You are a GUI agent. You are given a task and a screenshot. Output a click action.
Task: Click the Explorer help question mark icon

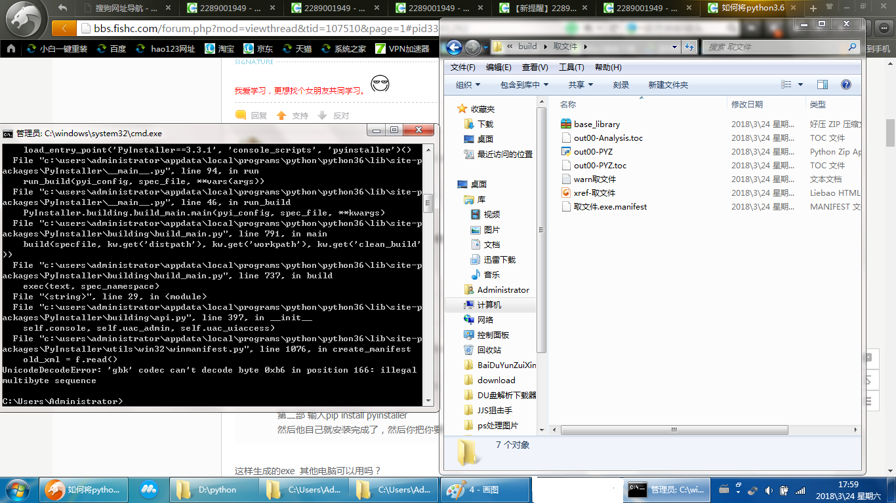(845, 84)
